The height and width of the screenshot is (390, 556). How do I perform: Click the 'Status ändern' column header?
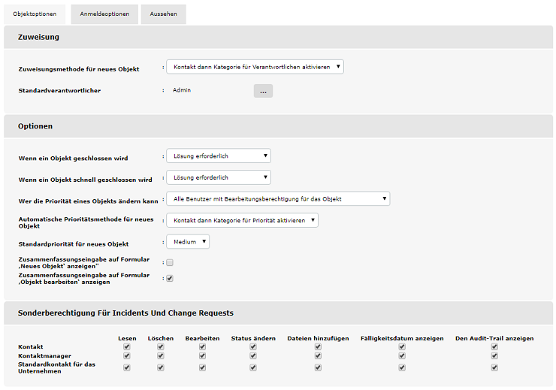click(253, 338)
